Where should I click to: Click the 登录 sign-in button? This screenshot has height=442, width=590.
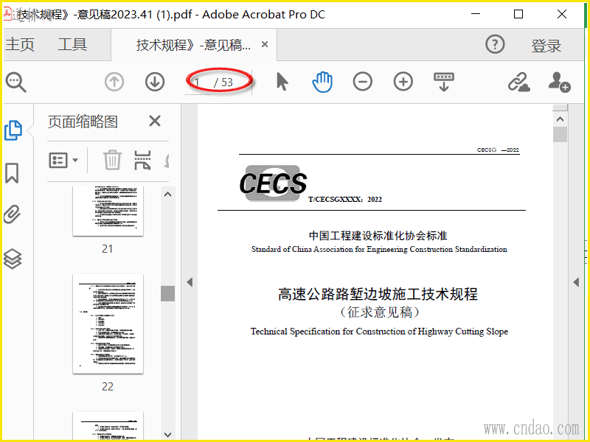point(546,46)
